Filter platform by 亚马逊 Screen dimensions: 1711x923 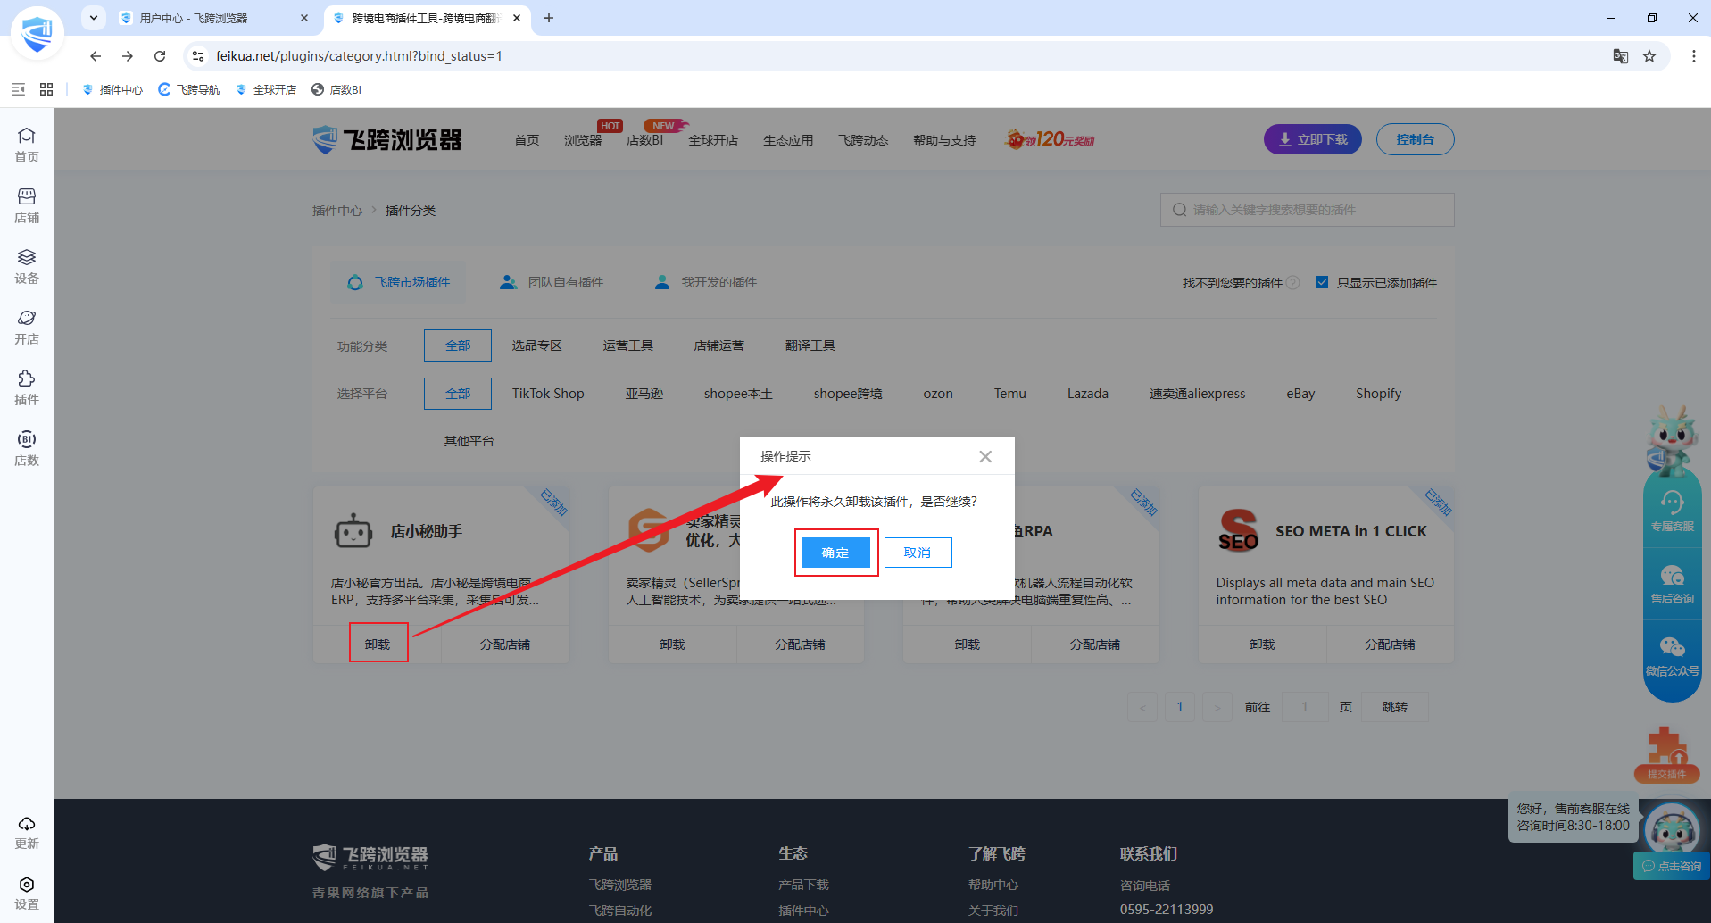(x=644, y=394)
